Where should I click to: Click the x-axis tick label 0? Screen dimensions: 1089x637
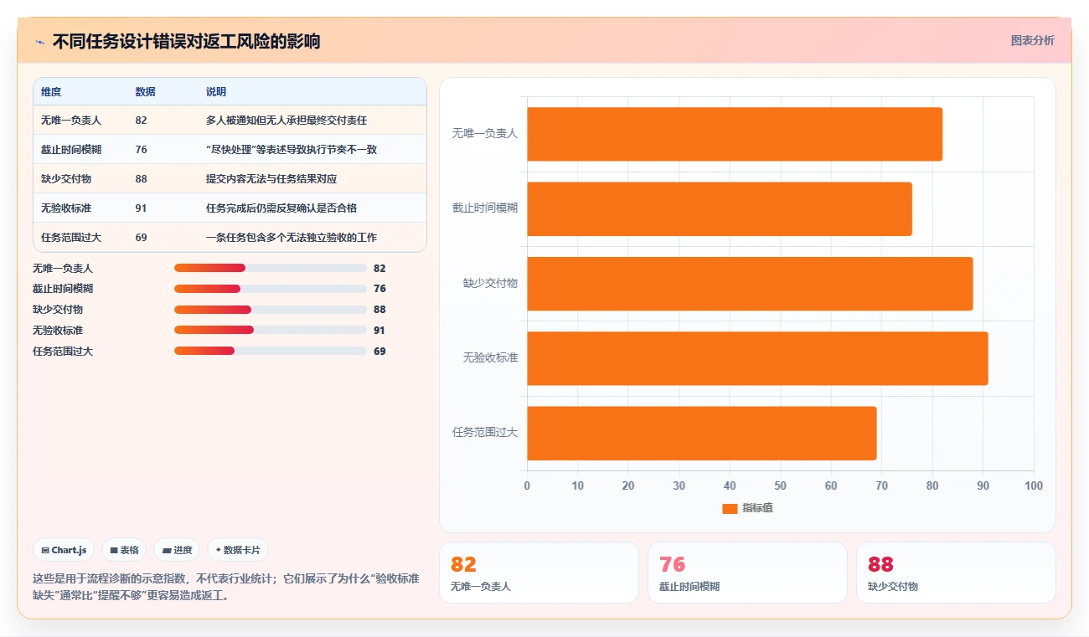(527, 485)
